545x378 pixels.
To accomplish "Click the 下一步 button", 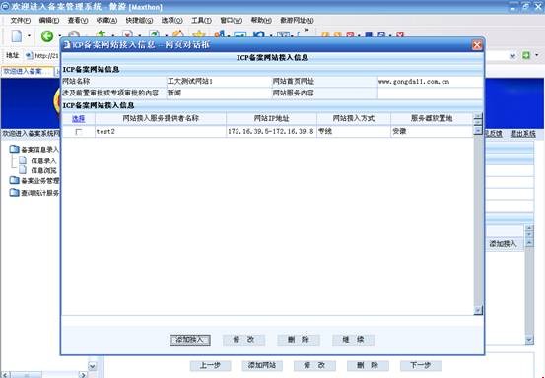I will (421, 365).
